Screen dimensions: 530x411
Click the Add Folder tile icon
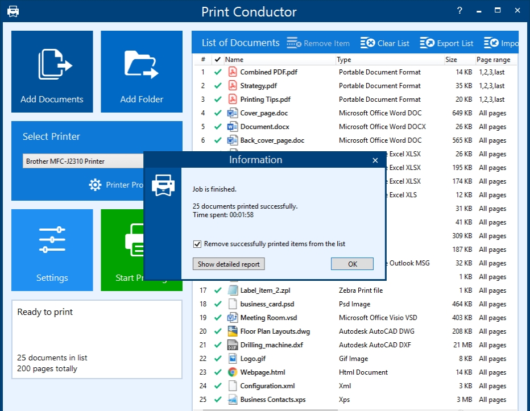coord(142,64)
